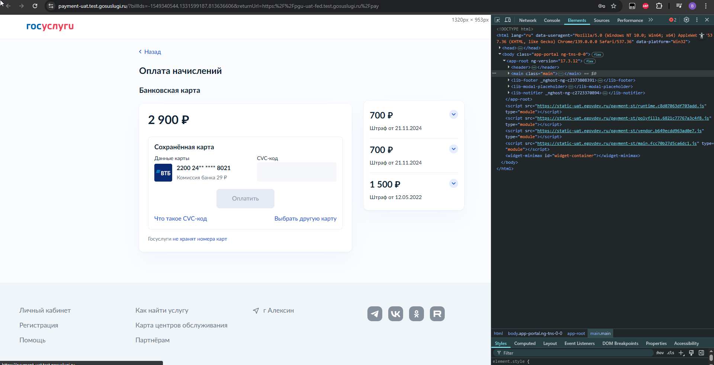Toggle the device toolbar in DevTools
The height and width of the screenshot is (365, 714).
click(x=508, y=20)
